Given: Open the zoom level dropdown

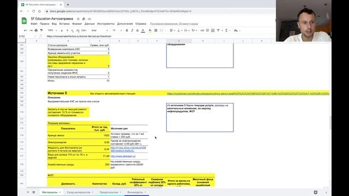Looking at the screenshot, I should coord(52,30).
